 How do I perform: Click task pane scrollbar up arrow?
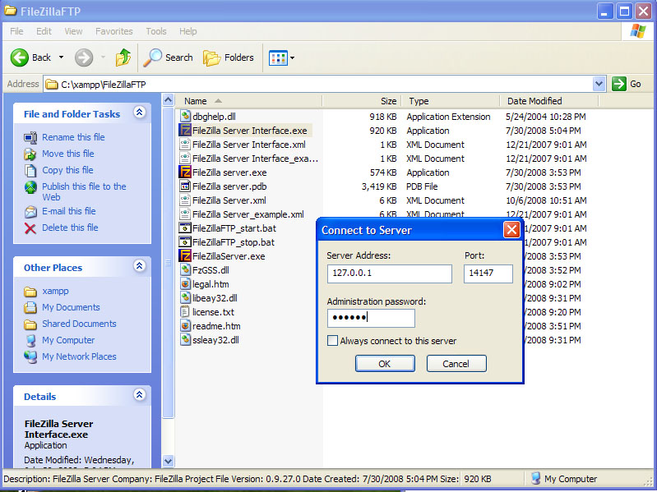point(168,100)
